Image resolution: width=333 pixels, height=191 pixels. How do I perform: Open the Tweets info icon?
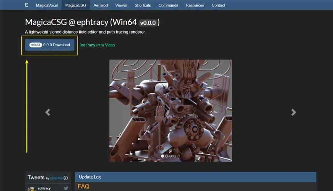click(x=65, y=178)
